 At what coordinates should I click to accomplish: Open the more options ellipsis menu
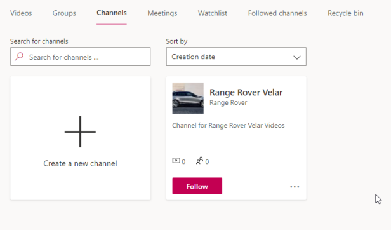tap(295, 187)
